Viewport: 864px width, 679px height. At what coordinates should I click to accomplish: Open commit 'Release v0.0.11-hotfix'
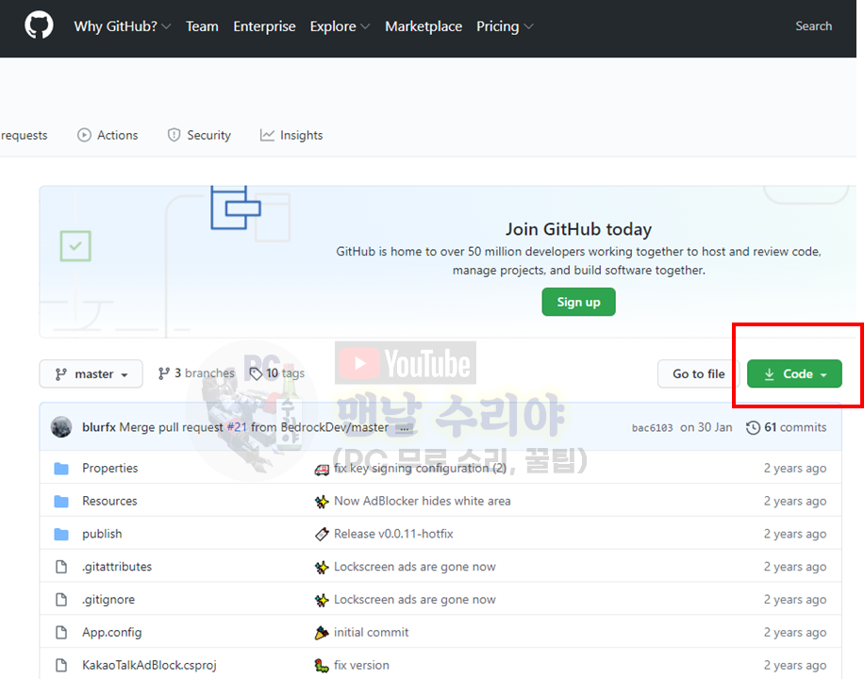pos(393,534)
